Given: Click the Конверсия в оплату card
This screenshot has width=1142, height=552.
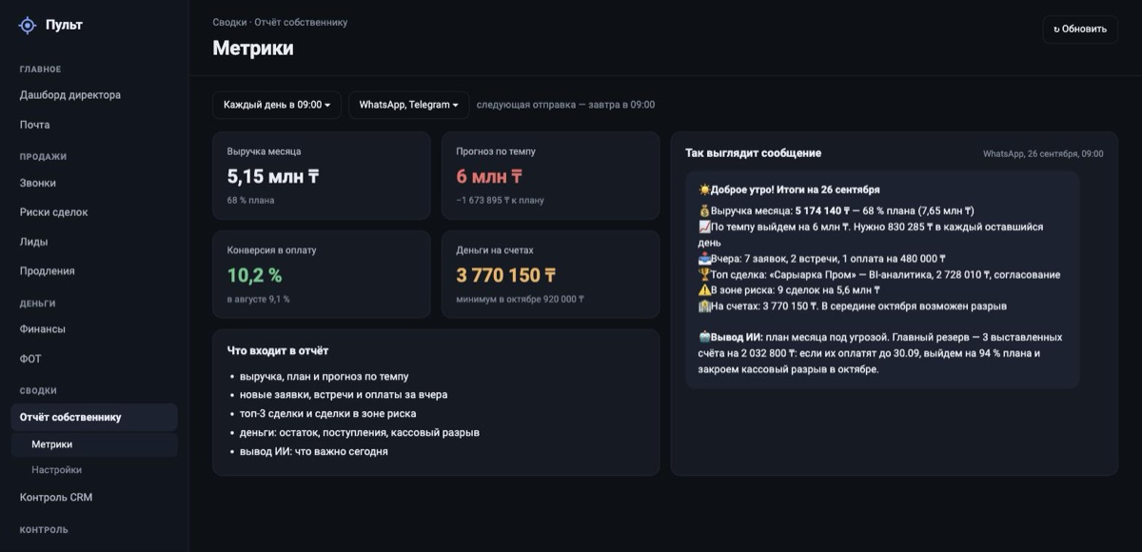Looking at the screenshot, I should 322,274.
